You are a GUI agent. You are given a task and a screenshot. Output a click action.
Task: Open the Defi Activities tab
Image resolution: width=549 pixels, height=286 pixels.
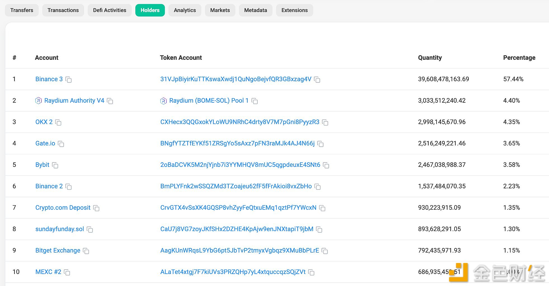[110, 10]
